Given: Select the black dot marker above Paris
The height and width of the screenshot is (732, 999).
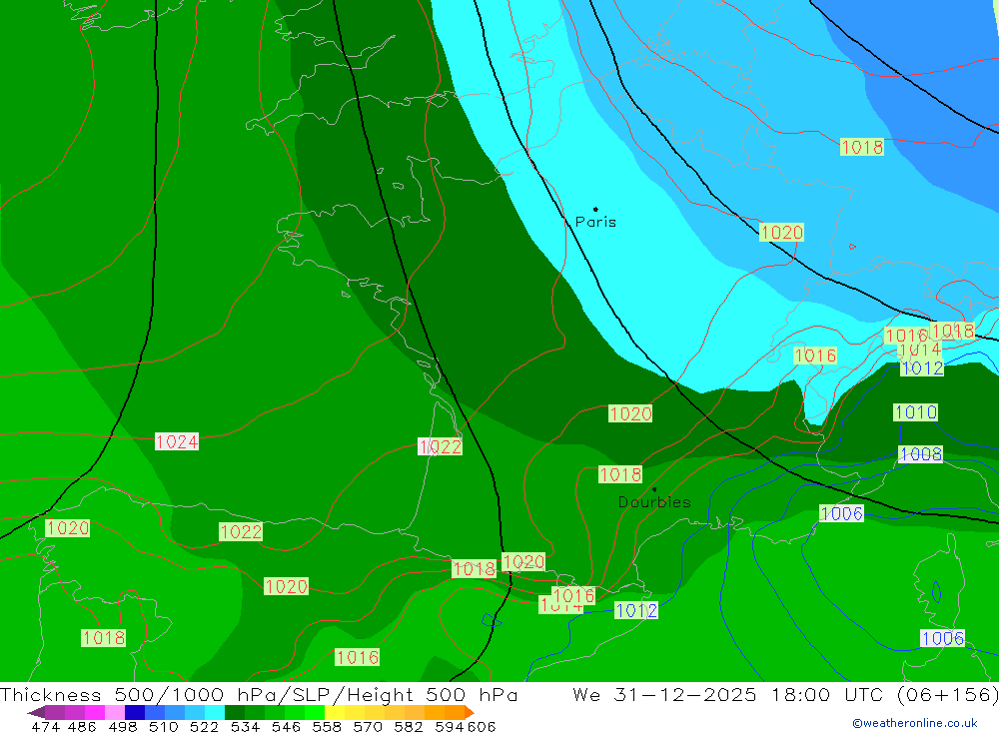Looking at the screenshot, I should point(595,209).
